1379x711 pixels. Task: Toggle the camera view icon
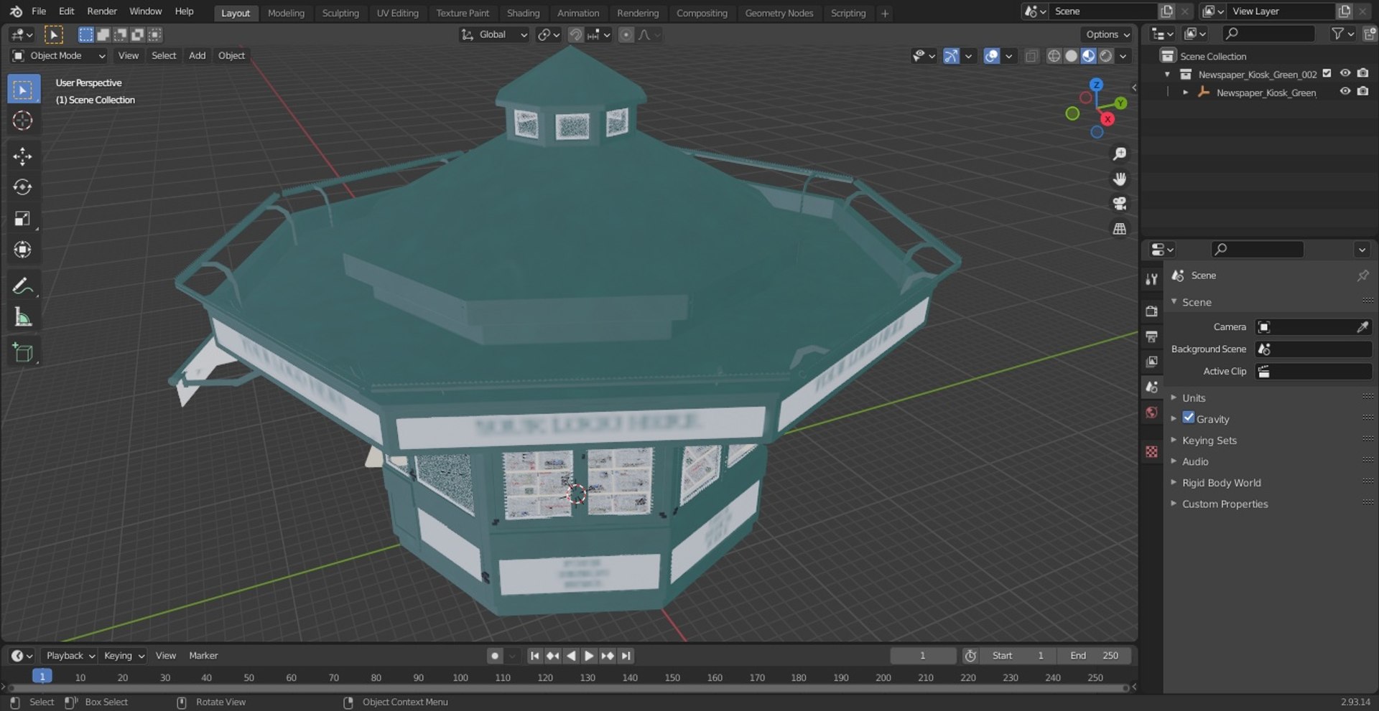coord(1119,204)
